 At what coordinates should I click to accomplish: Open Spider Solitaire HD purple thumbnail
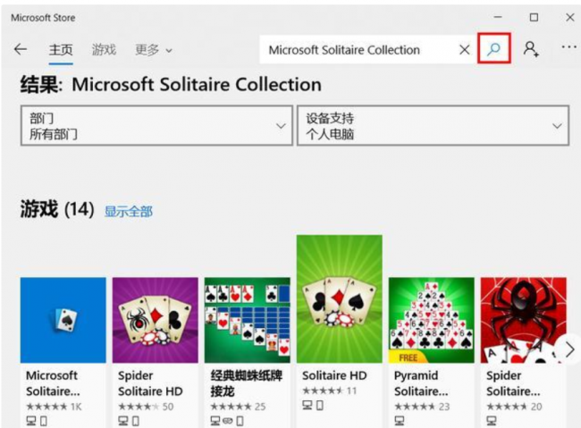pyautogui.click(x=156, y=320)
